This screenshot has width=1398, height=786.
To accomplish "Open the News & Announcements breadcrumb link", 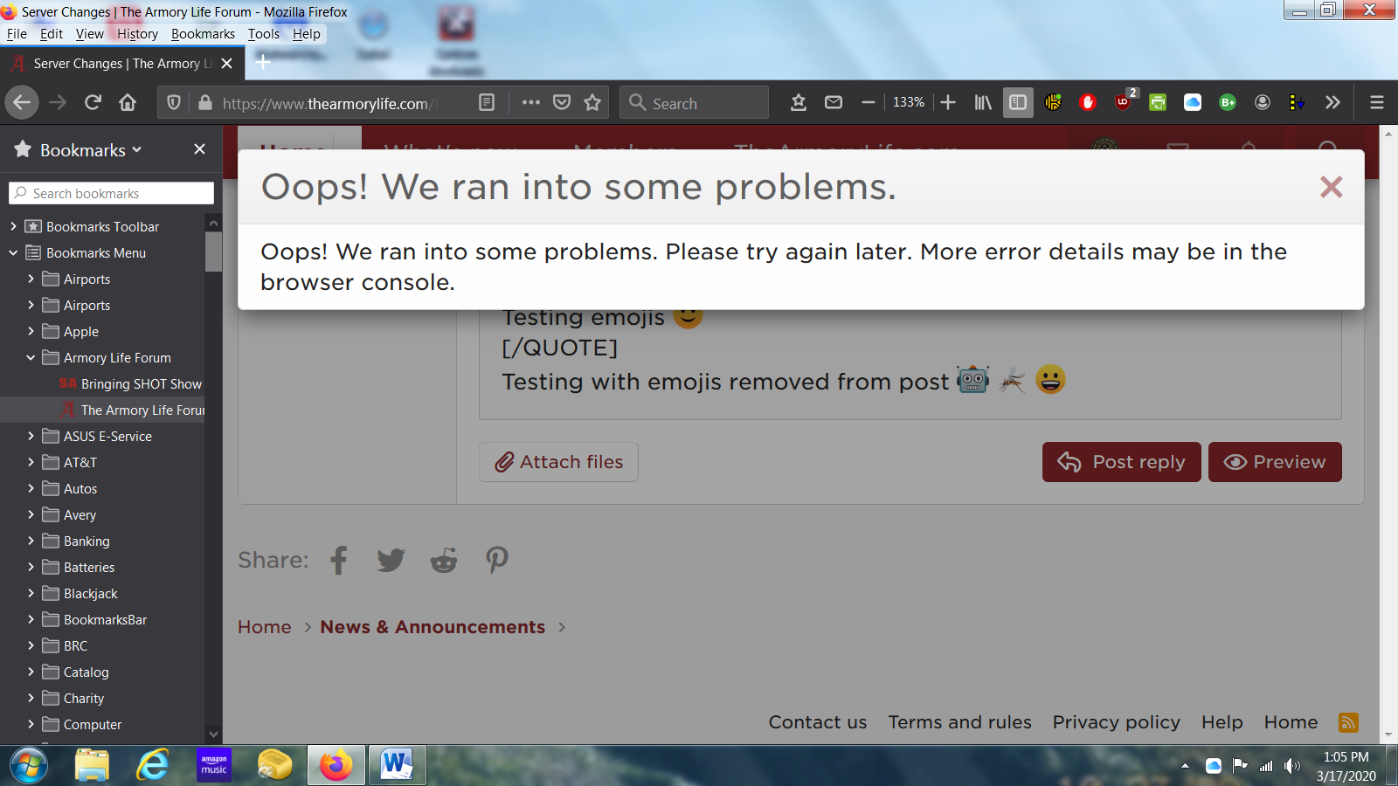I will pos(433,627).
